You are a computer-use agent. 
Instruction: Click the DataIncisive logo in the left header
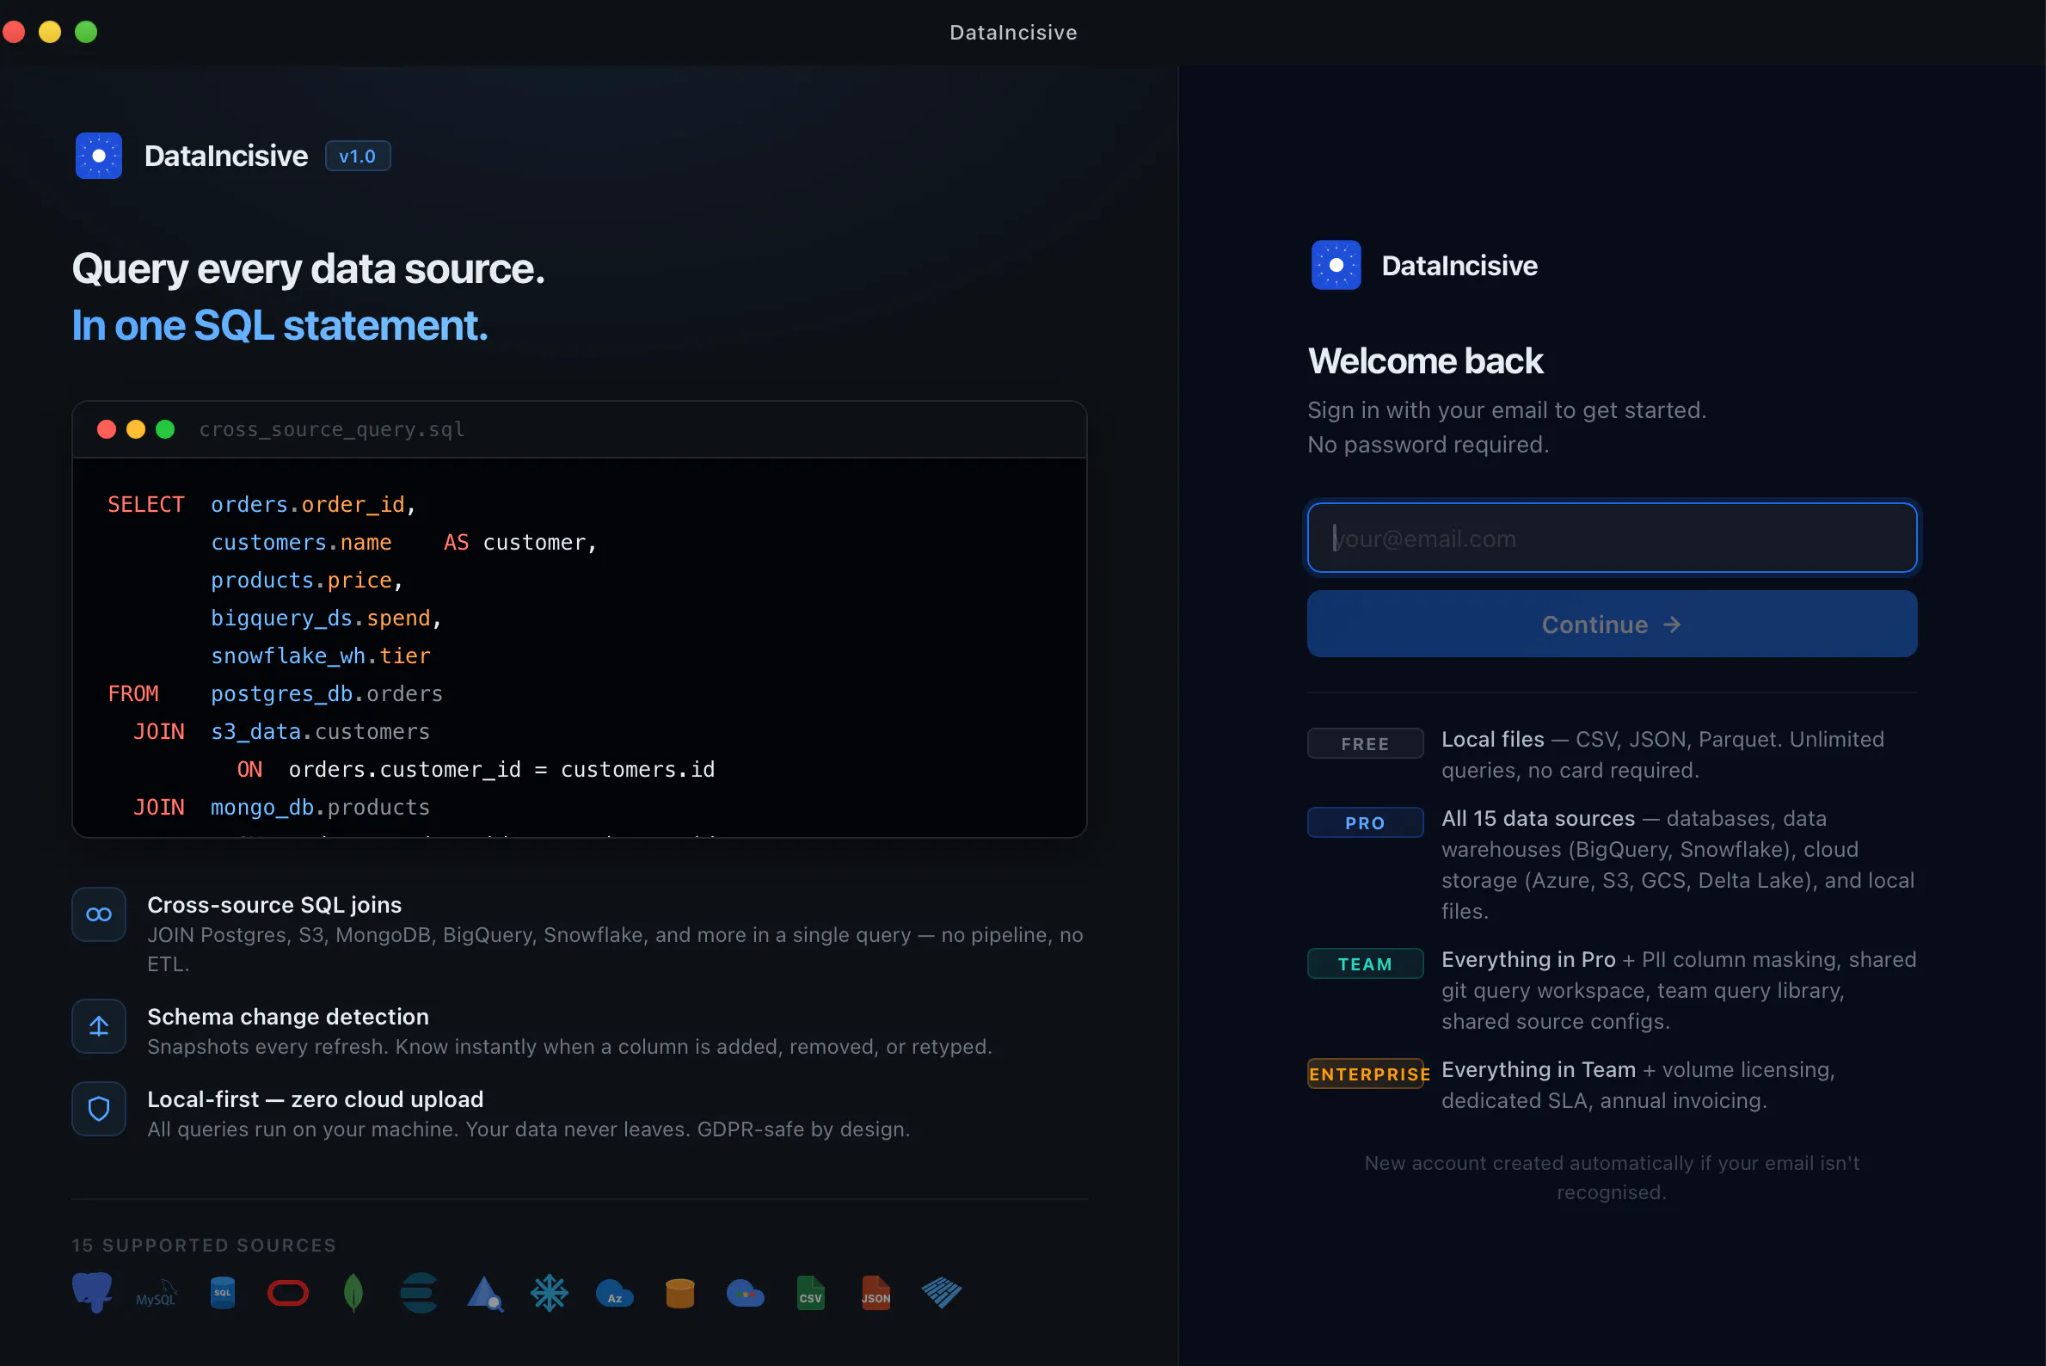pyautogui.click(x=99, y=156)
